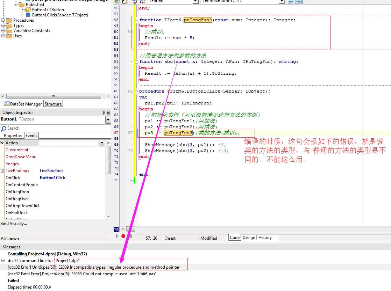Screen dimensions: 391x291
Task: Click the Procedures folder icon
Action: [9, 20]
